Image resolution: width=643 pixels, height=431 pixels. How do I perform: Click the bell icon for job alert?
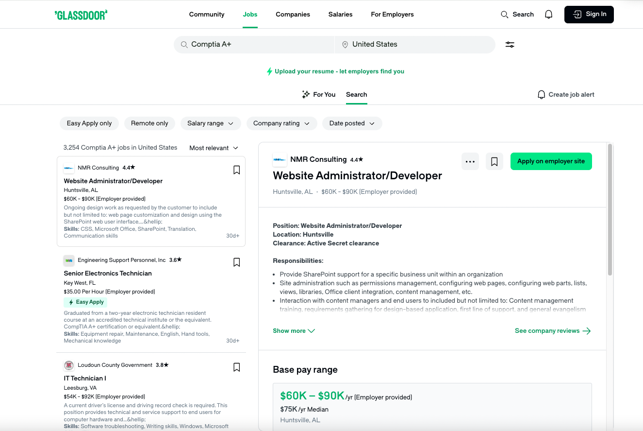(x=542, y=95)
